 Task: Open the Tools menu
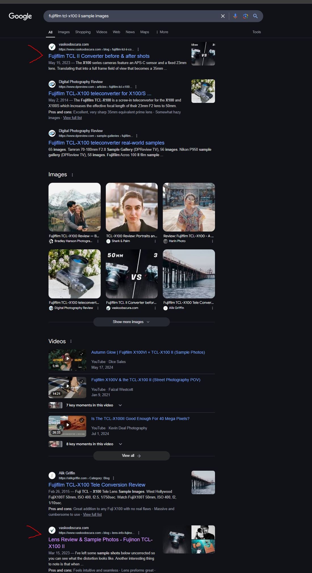tap(257, 32)
